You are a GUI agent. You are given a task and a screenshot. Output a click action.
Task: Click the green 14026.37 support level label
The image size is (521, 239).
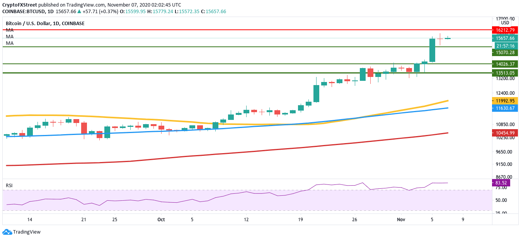505,64
